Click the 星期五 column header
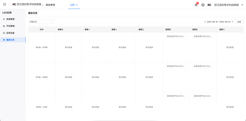Image resolution: width=246 pixels, height=121 pixels. (203, 29)
